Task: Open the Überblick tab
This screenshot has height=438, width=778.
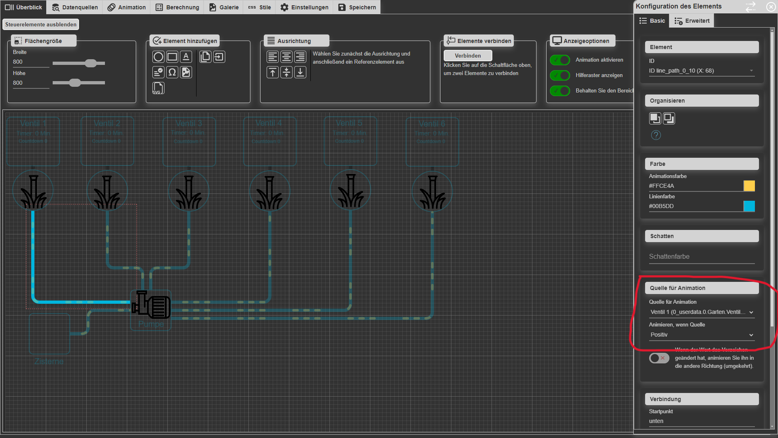Action: [23, 7]
